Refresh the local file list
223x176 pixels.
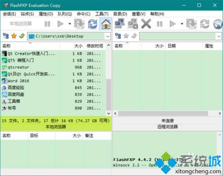click(x=92, y=24)
